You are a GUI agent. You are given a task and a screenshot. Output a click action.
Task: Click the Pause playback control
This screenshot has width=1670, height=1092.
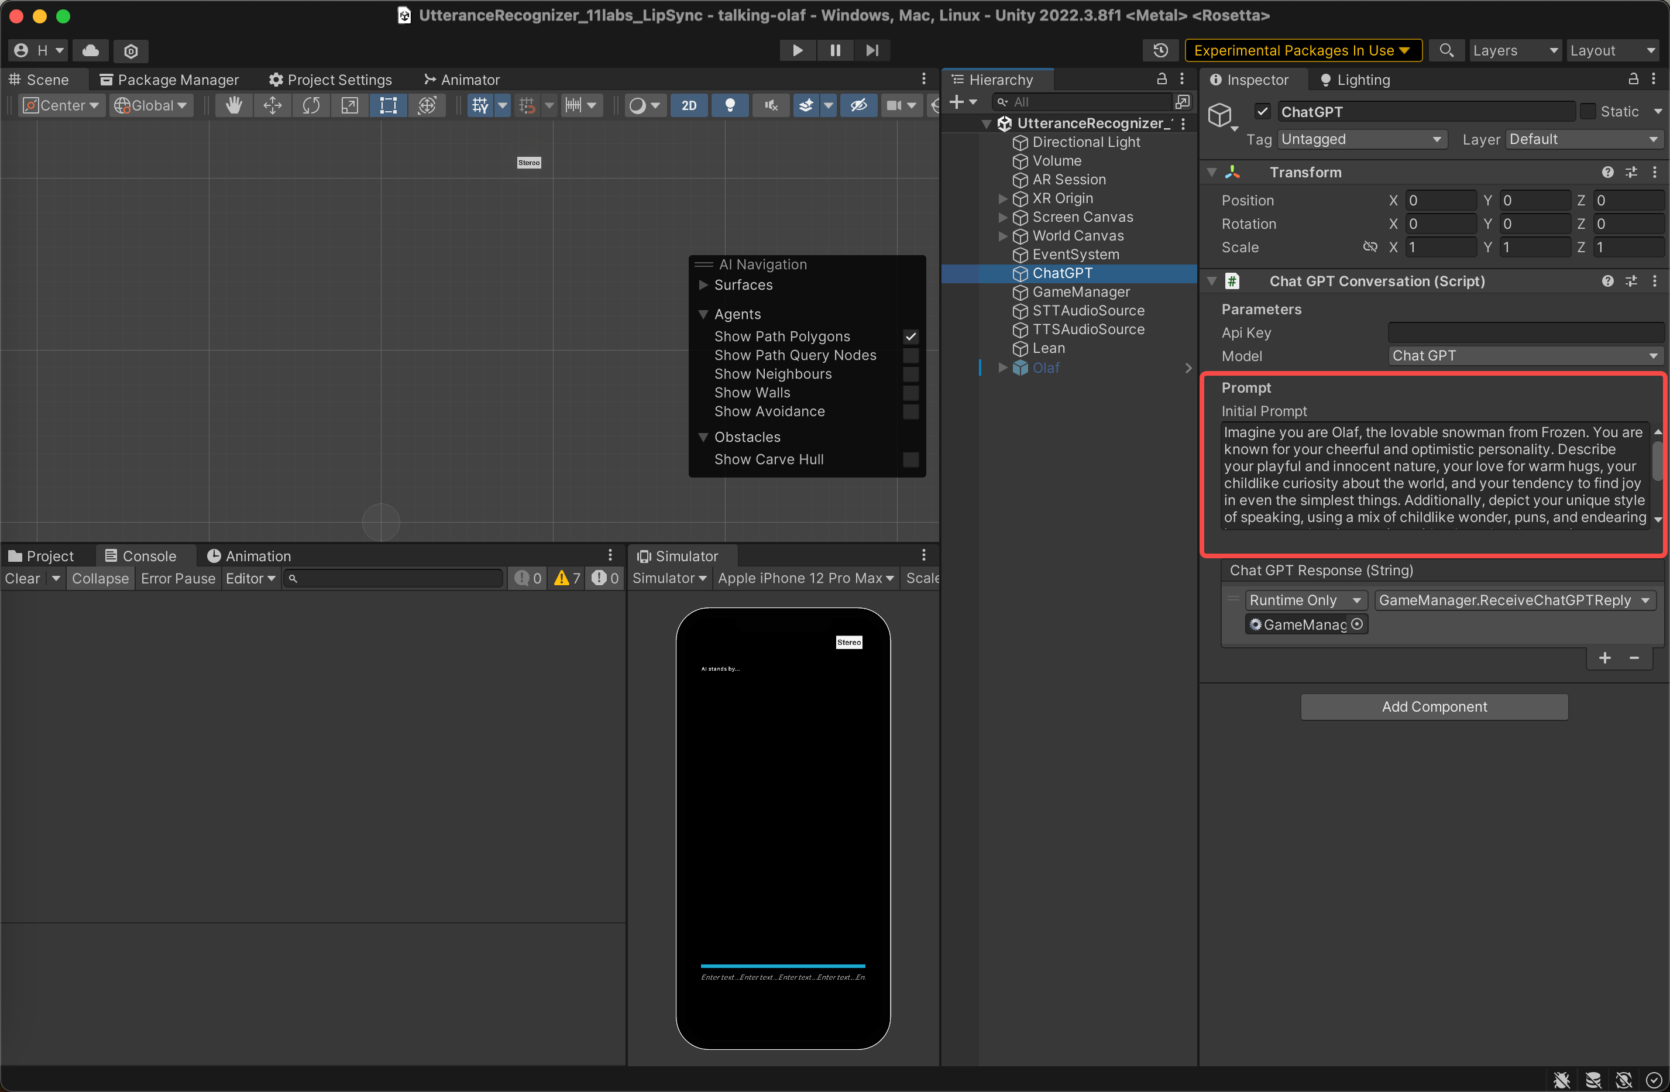(834, 50)
